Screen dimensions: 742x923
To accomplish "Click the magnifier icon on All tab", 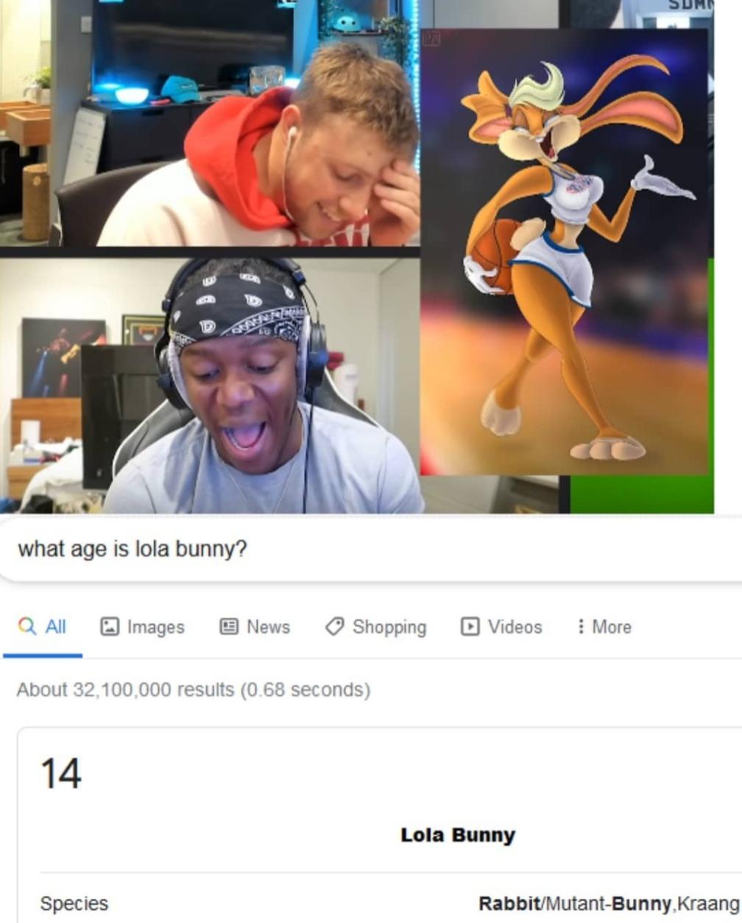I will click(x=26, y=626).
